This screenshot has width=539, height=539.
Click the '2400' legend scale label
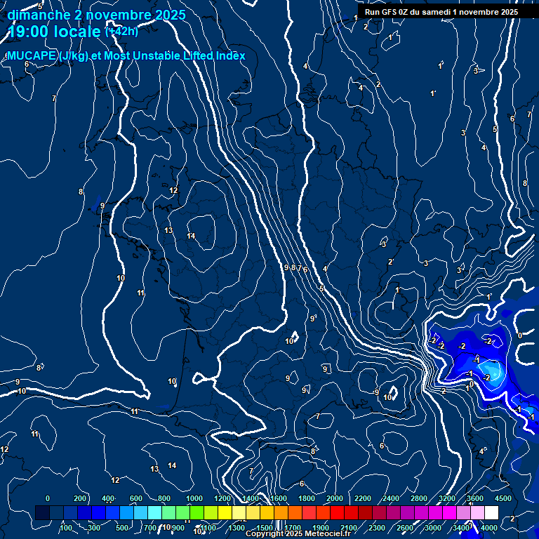pyautogui.click(x=390, y=498)
